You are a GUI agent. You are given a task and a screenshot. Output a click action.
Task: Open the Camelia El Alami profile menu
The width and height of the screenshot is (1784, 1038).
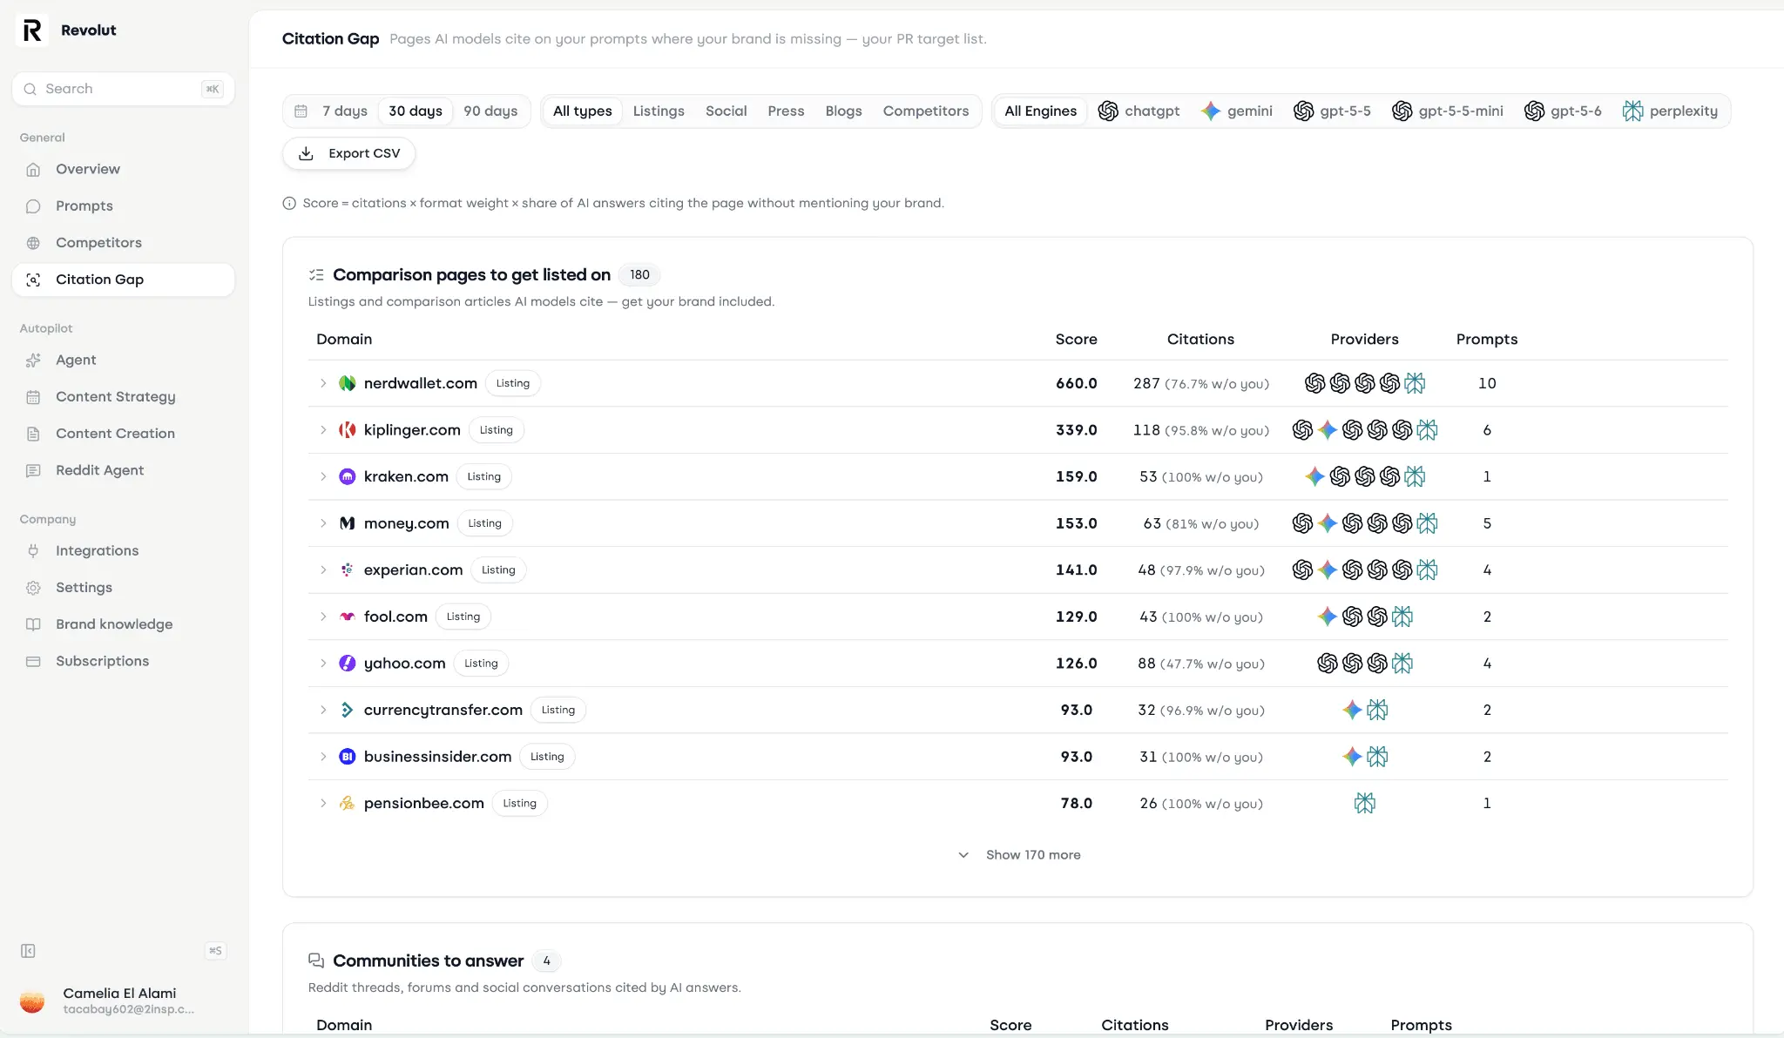pos(123,1001)
